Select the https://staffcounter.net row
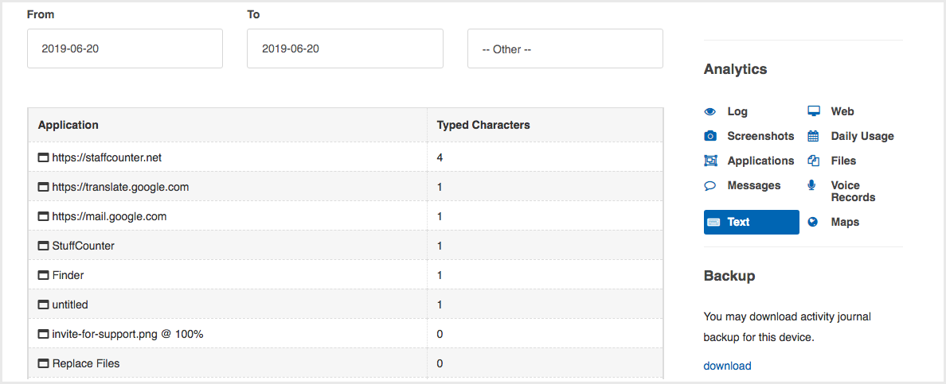The height and width of the screenshot is (384, 946). pos(345,158)
